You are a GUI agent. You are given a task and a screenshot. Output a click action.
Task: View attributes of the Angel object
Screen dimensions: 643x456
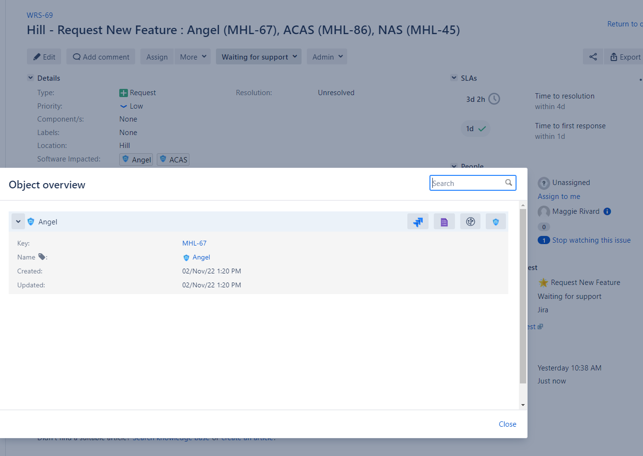[x=444, y=221]
